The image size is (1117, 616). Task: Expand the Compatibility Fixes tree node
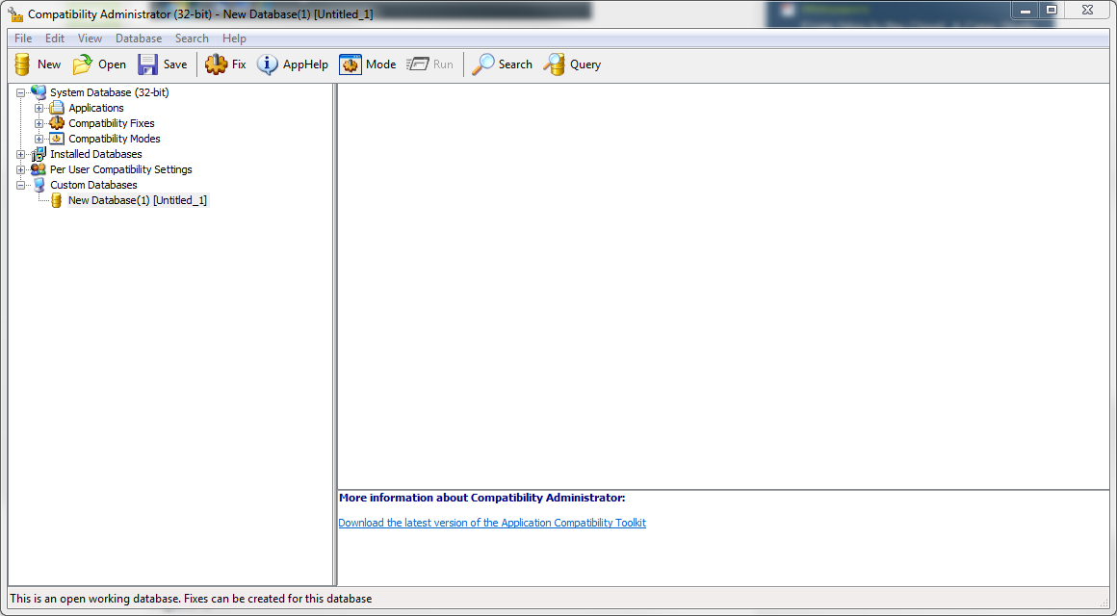pos(39,123)
